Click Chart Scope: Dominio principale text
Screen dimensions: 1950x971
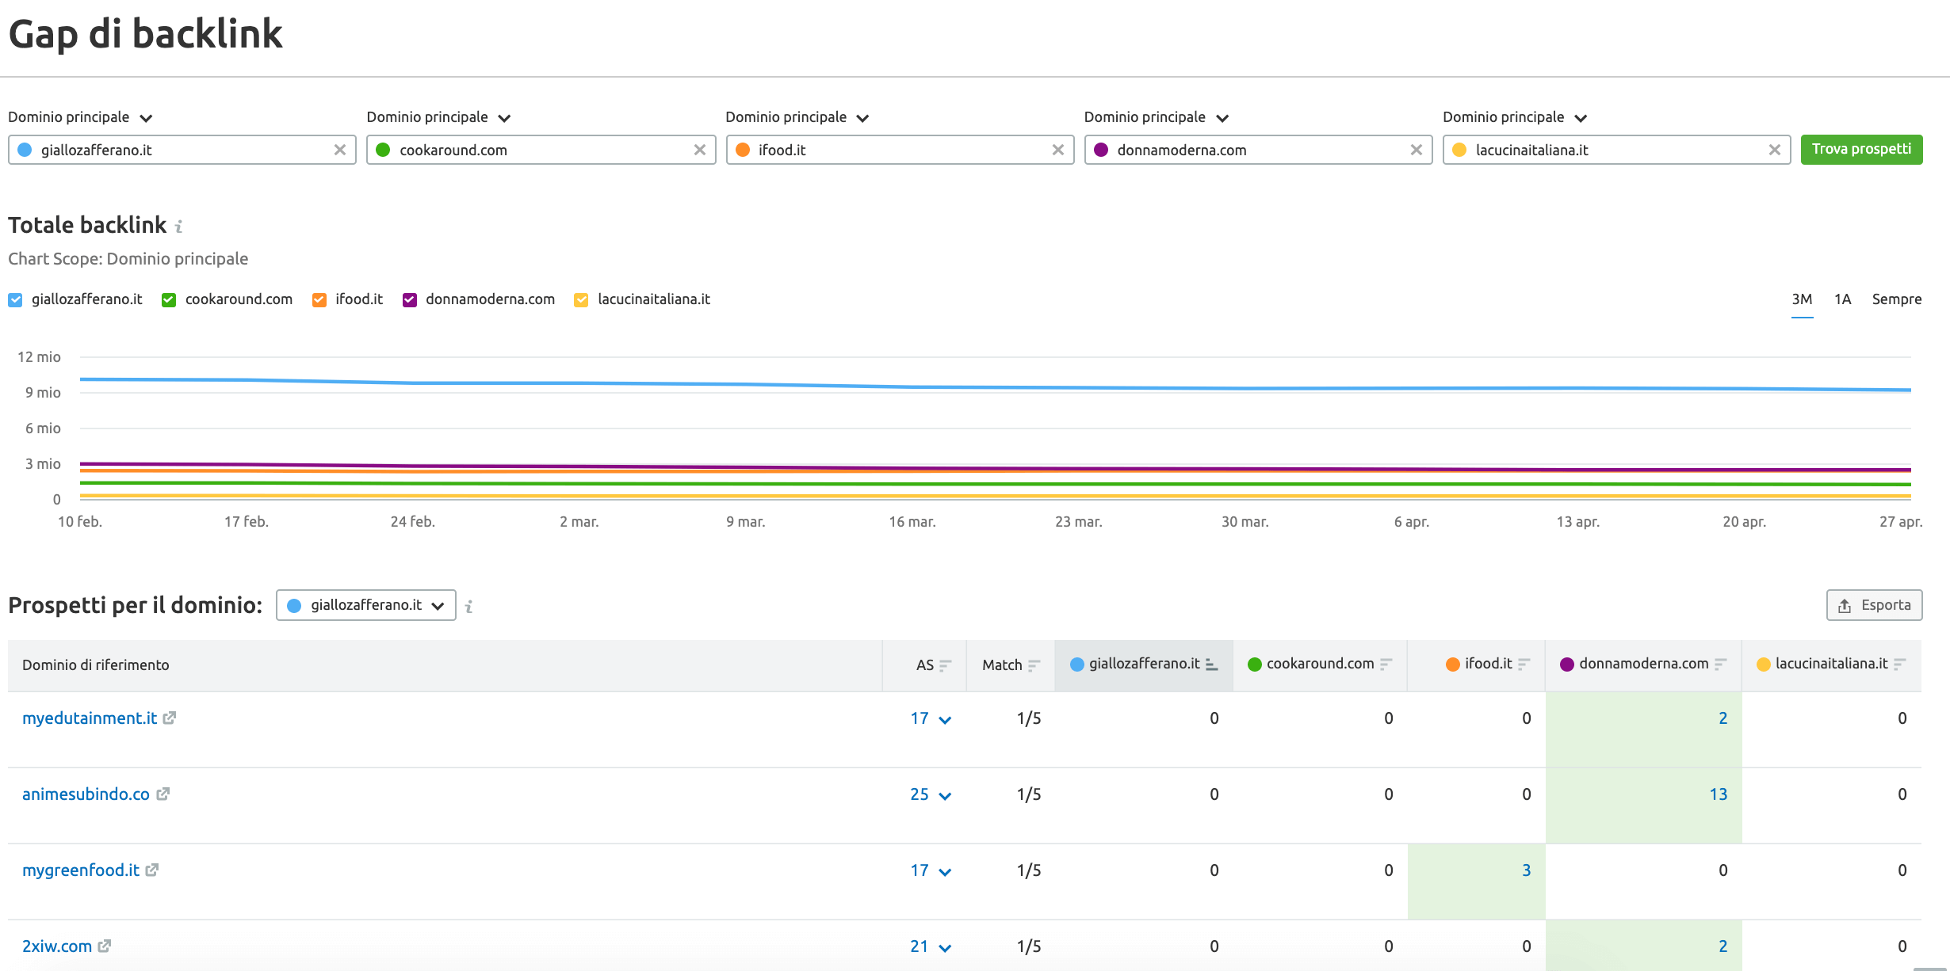(128, 259)
